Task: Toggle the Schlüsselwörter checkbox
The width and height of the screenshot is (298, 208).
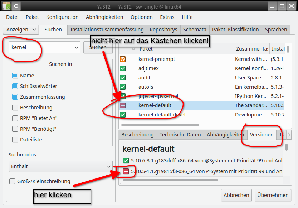Action: 15,86
